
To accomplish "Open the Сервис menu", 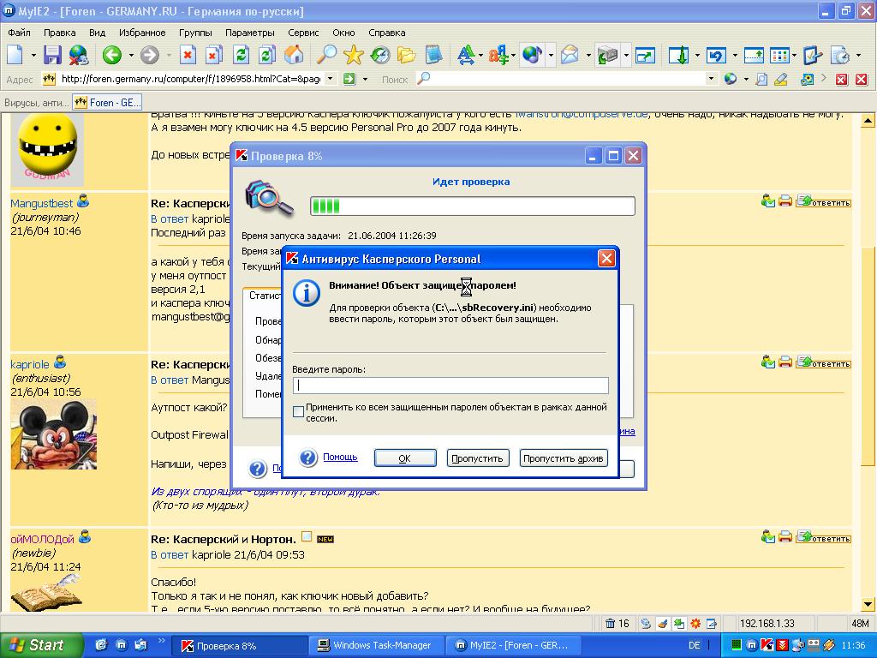I will (303, 33).
